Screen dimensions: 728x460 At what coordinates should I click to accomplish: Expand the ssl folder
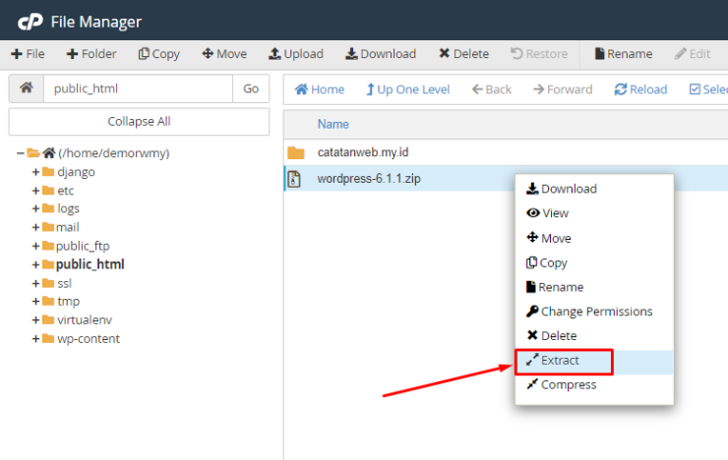coord(35,283)
